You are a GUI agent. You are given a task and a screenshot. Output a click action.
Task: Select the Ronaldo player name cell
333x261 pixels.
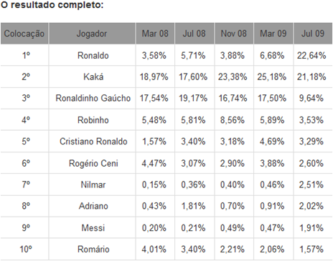point(93,56)
